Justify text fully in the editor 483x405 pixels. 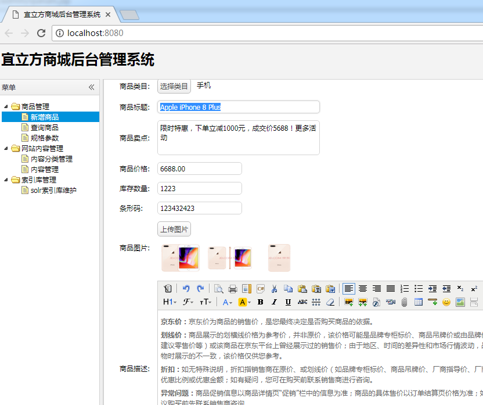391,288
